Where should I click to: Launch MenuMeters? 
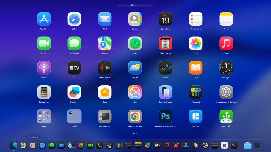click(105, 116)
